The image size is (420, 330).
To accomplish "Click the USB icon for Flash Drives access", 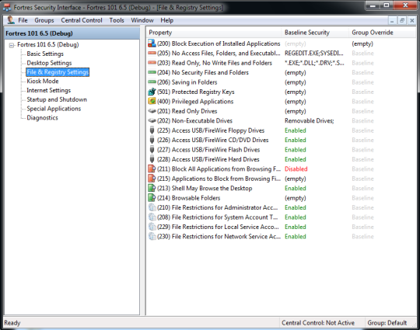I will point(152,150).
